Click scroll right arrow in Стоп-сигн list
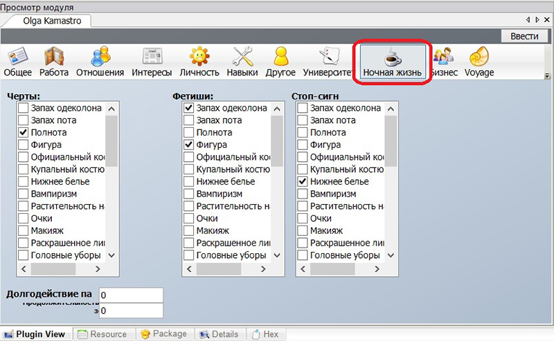 377,269
